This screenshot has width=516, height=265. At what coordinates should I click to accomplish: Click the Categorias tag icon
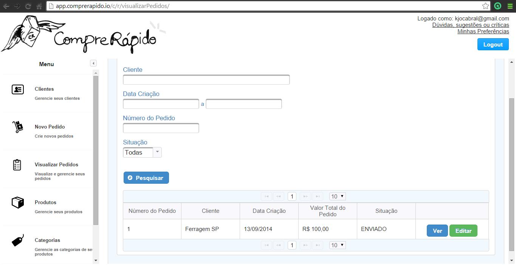[x=18, y=240]
